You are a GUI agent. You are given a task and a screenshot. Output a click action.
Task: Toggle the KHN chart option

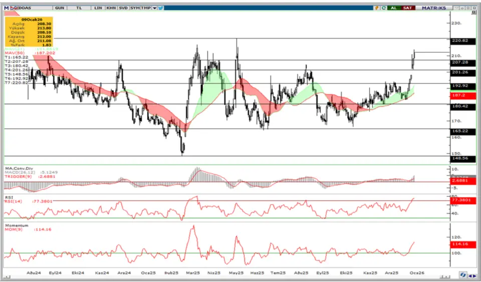[x=111, y=8]
